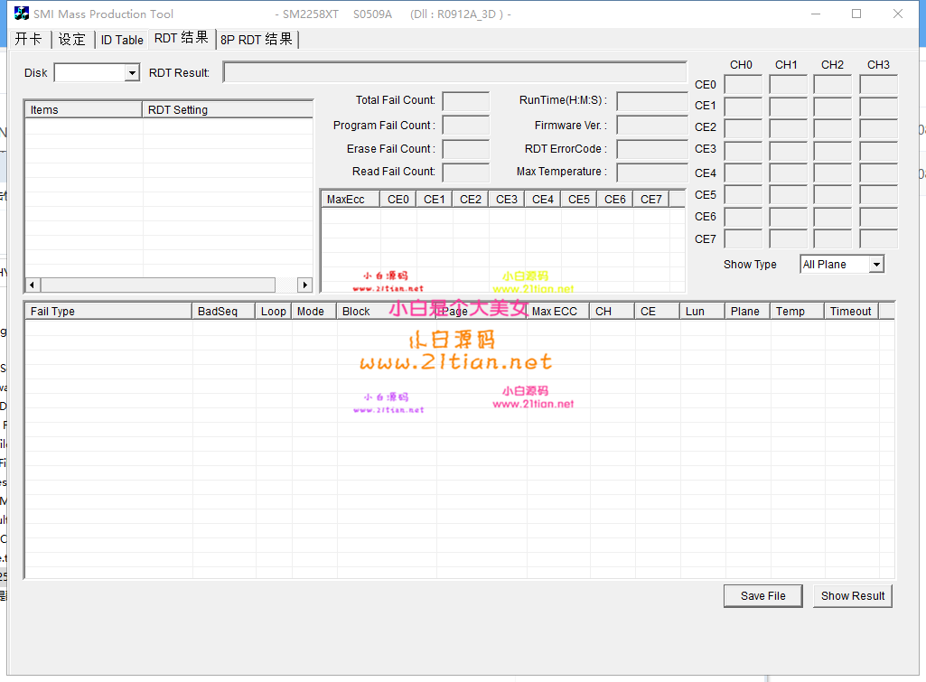
Task: Click the Save File button
Action: click(x=762, y=596)
